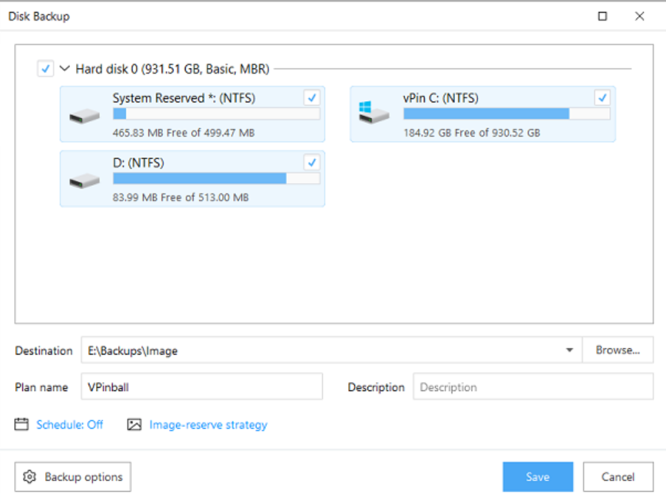
Task: Toggle the System Reserved partition checkbox
Action: point(312,97)
